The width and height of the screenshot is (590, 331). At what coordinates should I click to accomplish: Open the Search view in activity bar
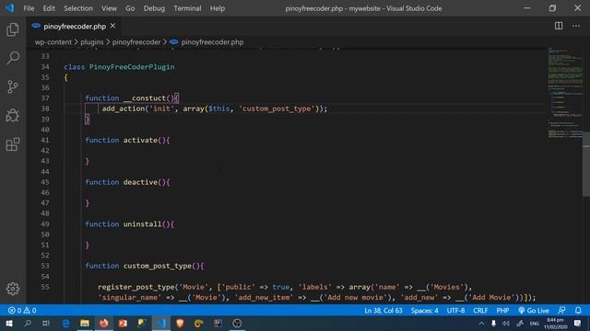click(x=13, y=58)
